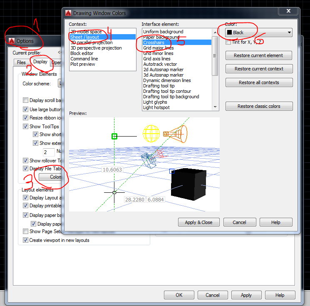The image size is (310, 306).
Task: Select Crosshairs interface element
Action: coord(177,42)
